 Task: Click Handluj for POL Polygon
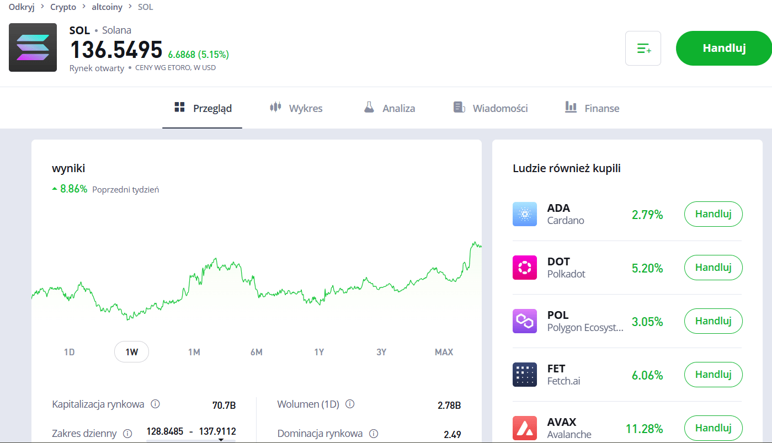[x=714, y=321]
